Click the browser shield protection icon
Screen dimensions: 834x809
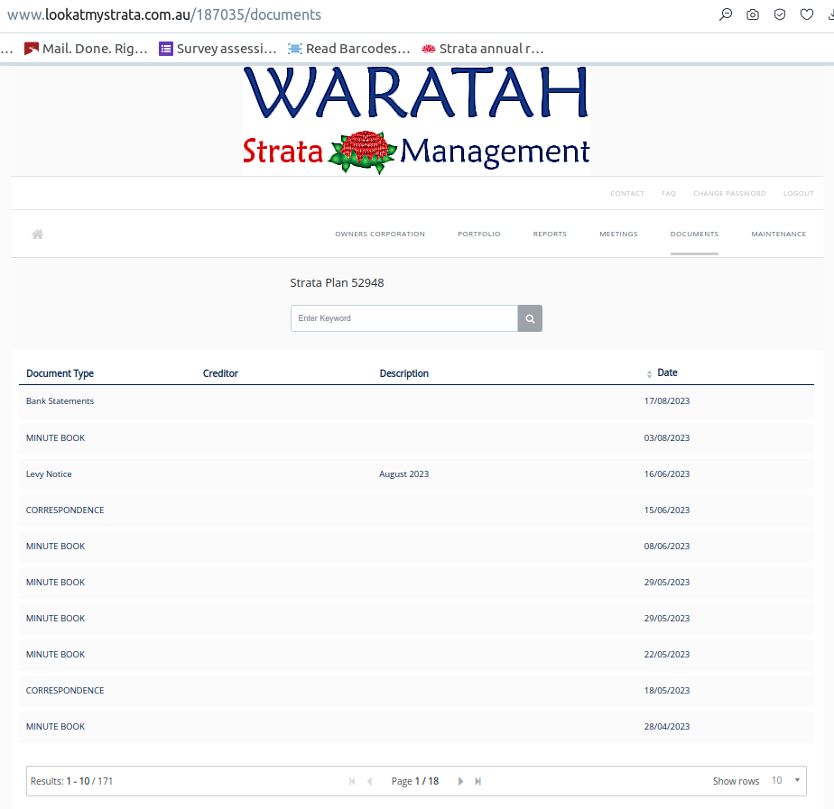click(780, 14)
